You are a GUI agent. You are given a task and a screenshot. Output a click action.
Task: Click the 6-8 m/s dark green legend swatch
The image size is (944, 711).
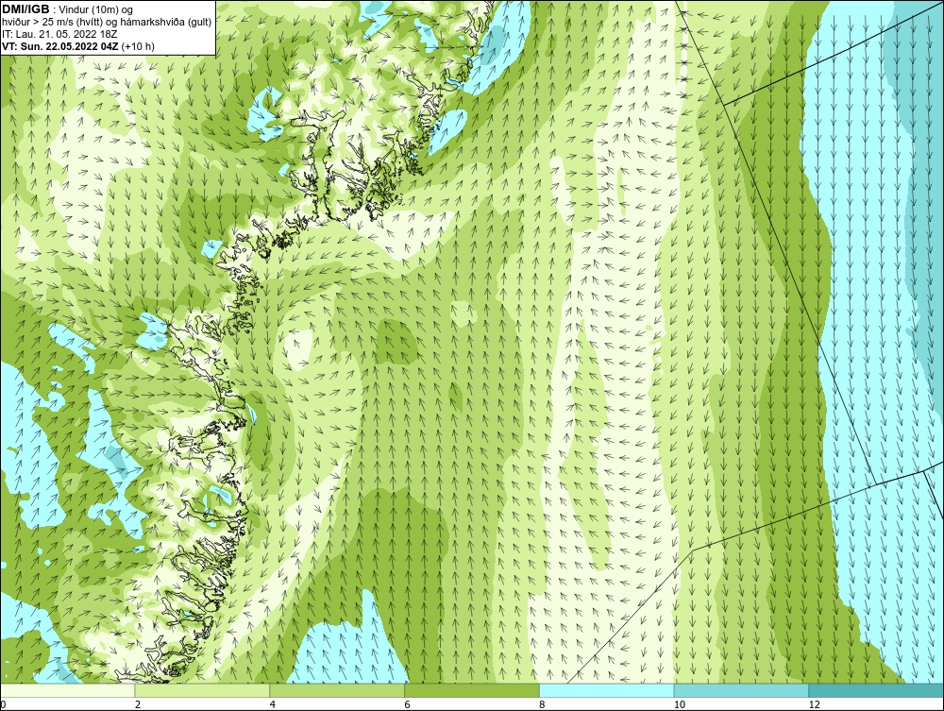point(472,690)
